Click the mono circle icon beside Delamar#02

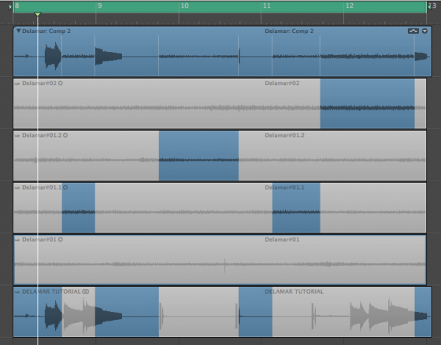click(61, 83)
